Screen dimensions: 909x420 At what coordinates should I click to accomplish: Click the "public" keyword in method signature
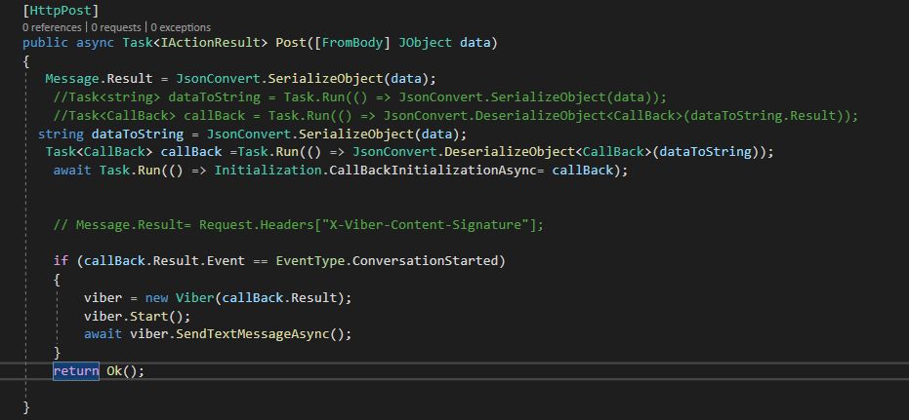(x=45, y=43)
